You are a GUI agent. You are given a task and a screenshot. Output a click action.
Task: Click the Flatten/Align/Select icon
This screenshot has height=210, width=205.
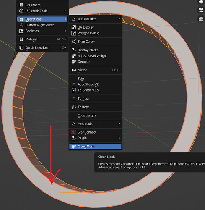coord(21,25)
